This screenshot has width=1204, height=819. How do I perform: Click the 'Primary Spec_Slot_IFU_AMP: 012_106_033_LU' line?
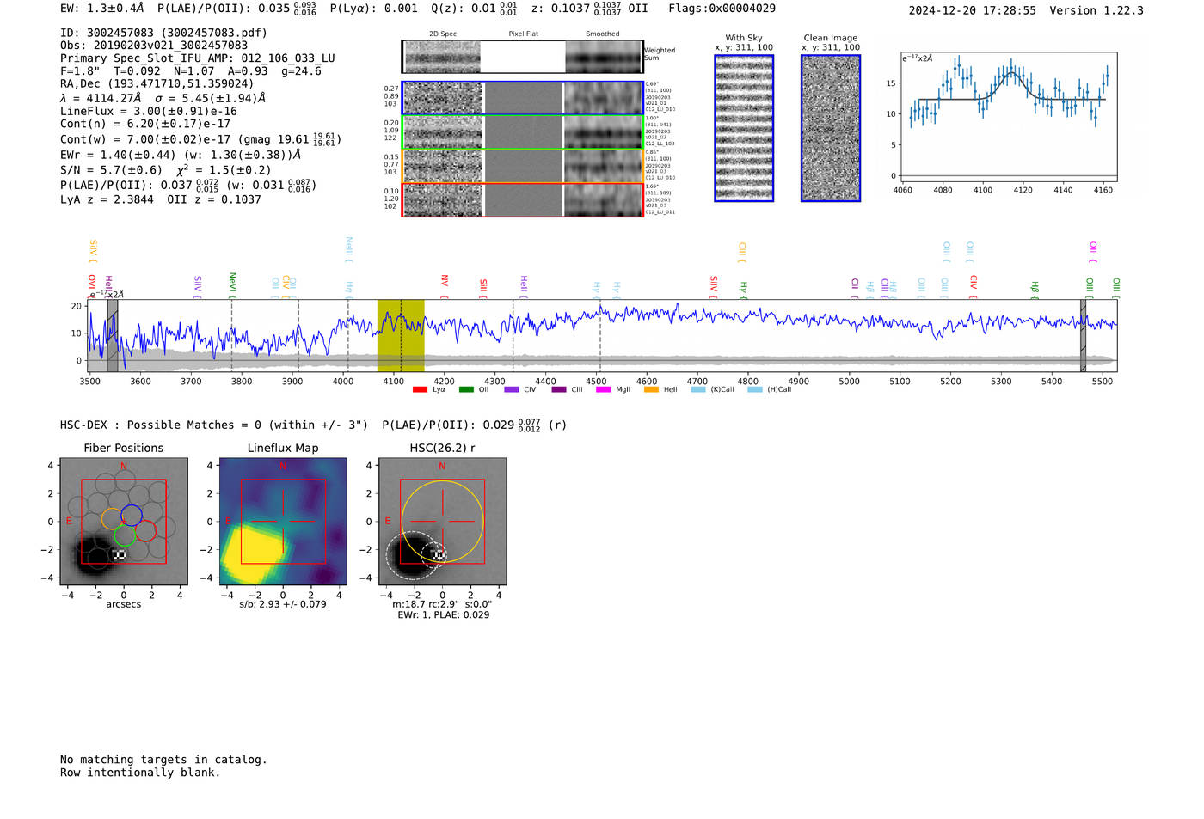click(198, 58)
